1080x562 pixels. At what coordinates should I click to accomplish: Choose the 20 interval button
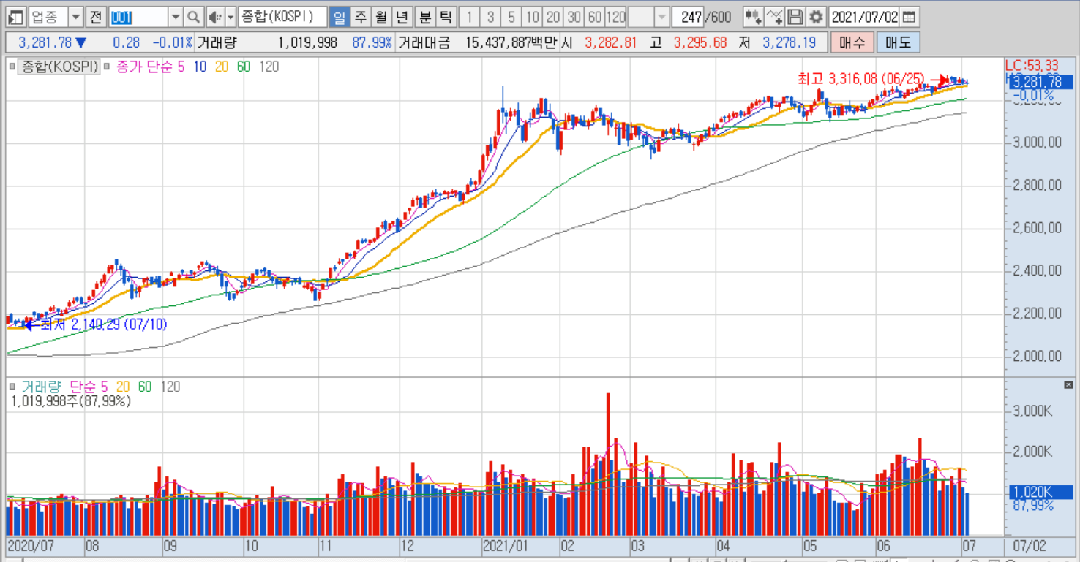click(x=554, y=17)
